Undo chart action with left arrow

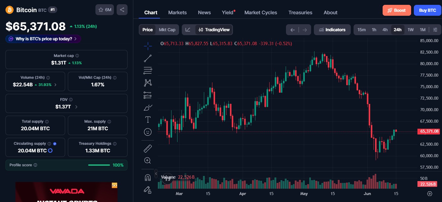click(x=292, y=30)
